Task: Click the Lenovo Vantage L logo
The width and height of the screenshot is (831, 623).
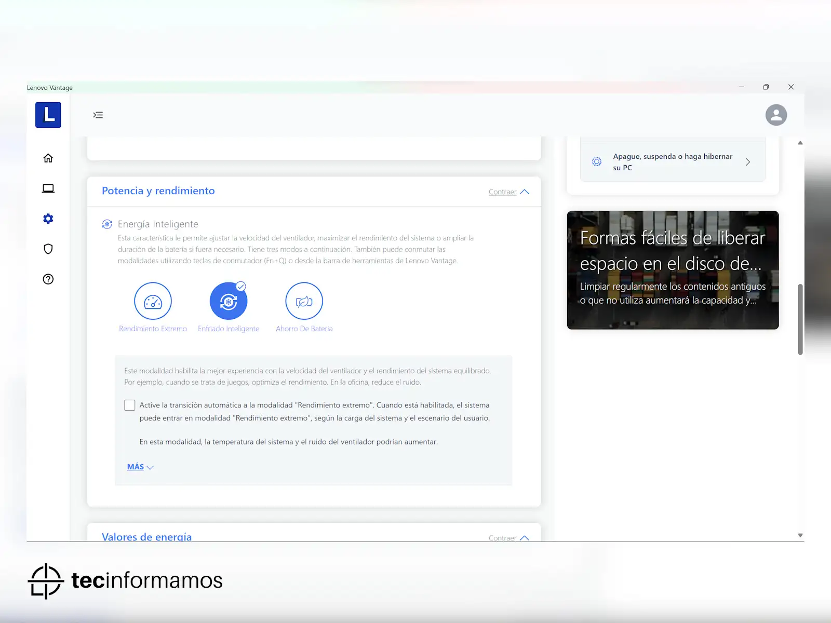Action: click(x=48, y=115)
